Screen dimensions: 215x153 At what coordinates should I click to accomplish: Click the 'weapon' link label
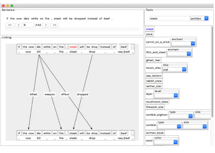pos(50,94)
